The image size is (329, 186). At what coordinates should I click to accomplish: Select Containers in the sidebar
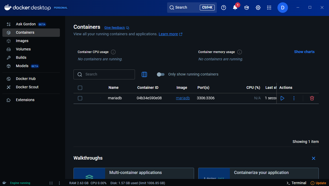pyautogui.click(x=31, y=32)
